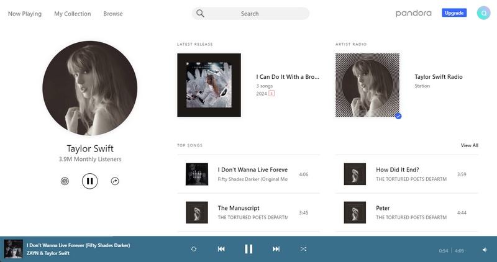The image size is (497, 262).
Task: Open Taylor Swift Radio station thumbnail
Action: click(367, 85)
